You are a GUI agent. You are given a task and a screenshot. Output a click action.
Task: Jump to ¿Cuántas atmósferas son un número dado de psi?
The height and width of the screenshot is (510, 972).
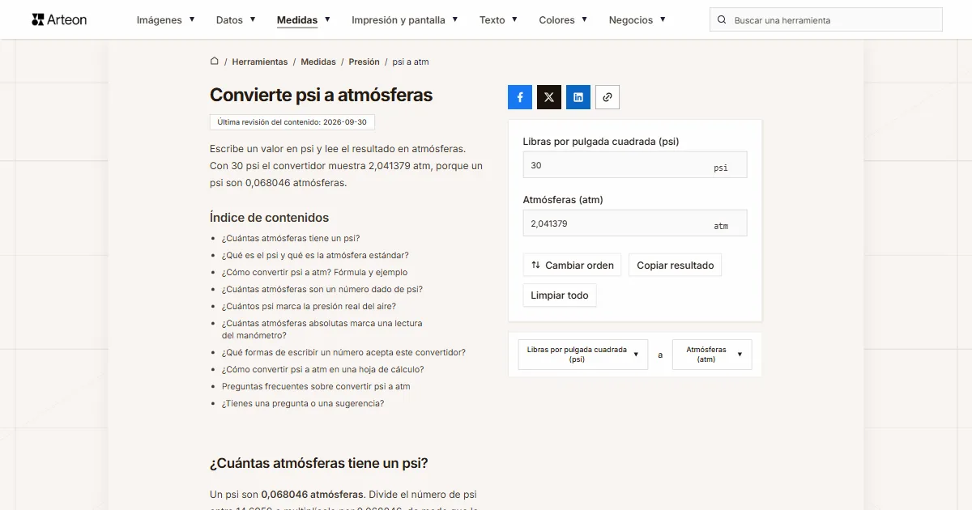[322, 289]
